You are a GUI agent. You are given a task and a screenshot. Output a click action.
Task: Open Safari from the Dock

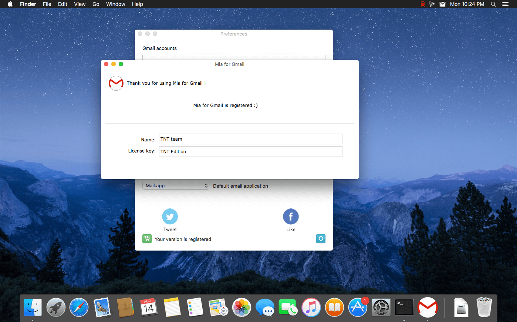(79, 308)
